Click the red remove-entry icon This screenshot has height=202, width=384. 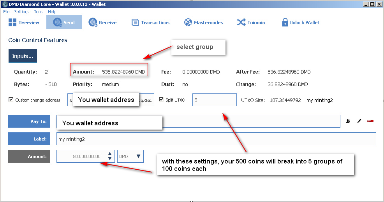(x=370, y=121)
